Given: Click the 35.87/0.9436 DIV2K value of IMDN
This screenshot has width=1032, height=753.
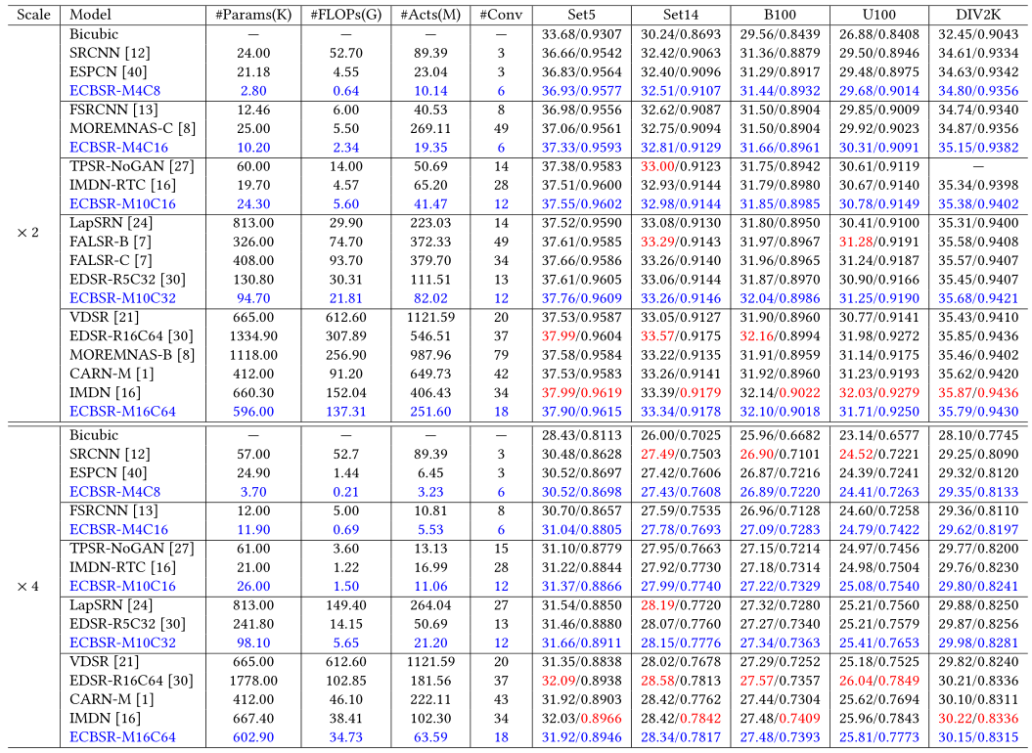Looking at the screenshot, I should [979, 393].
